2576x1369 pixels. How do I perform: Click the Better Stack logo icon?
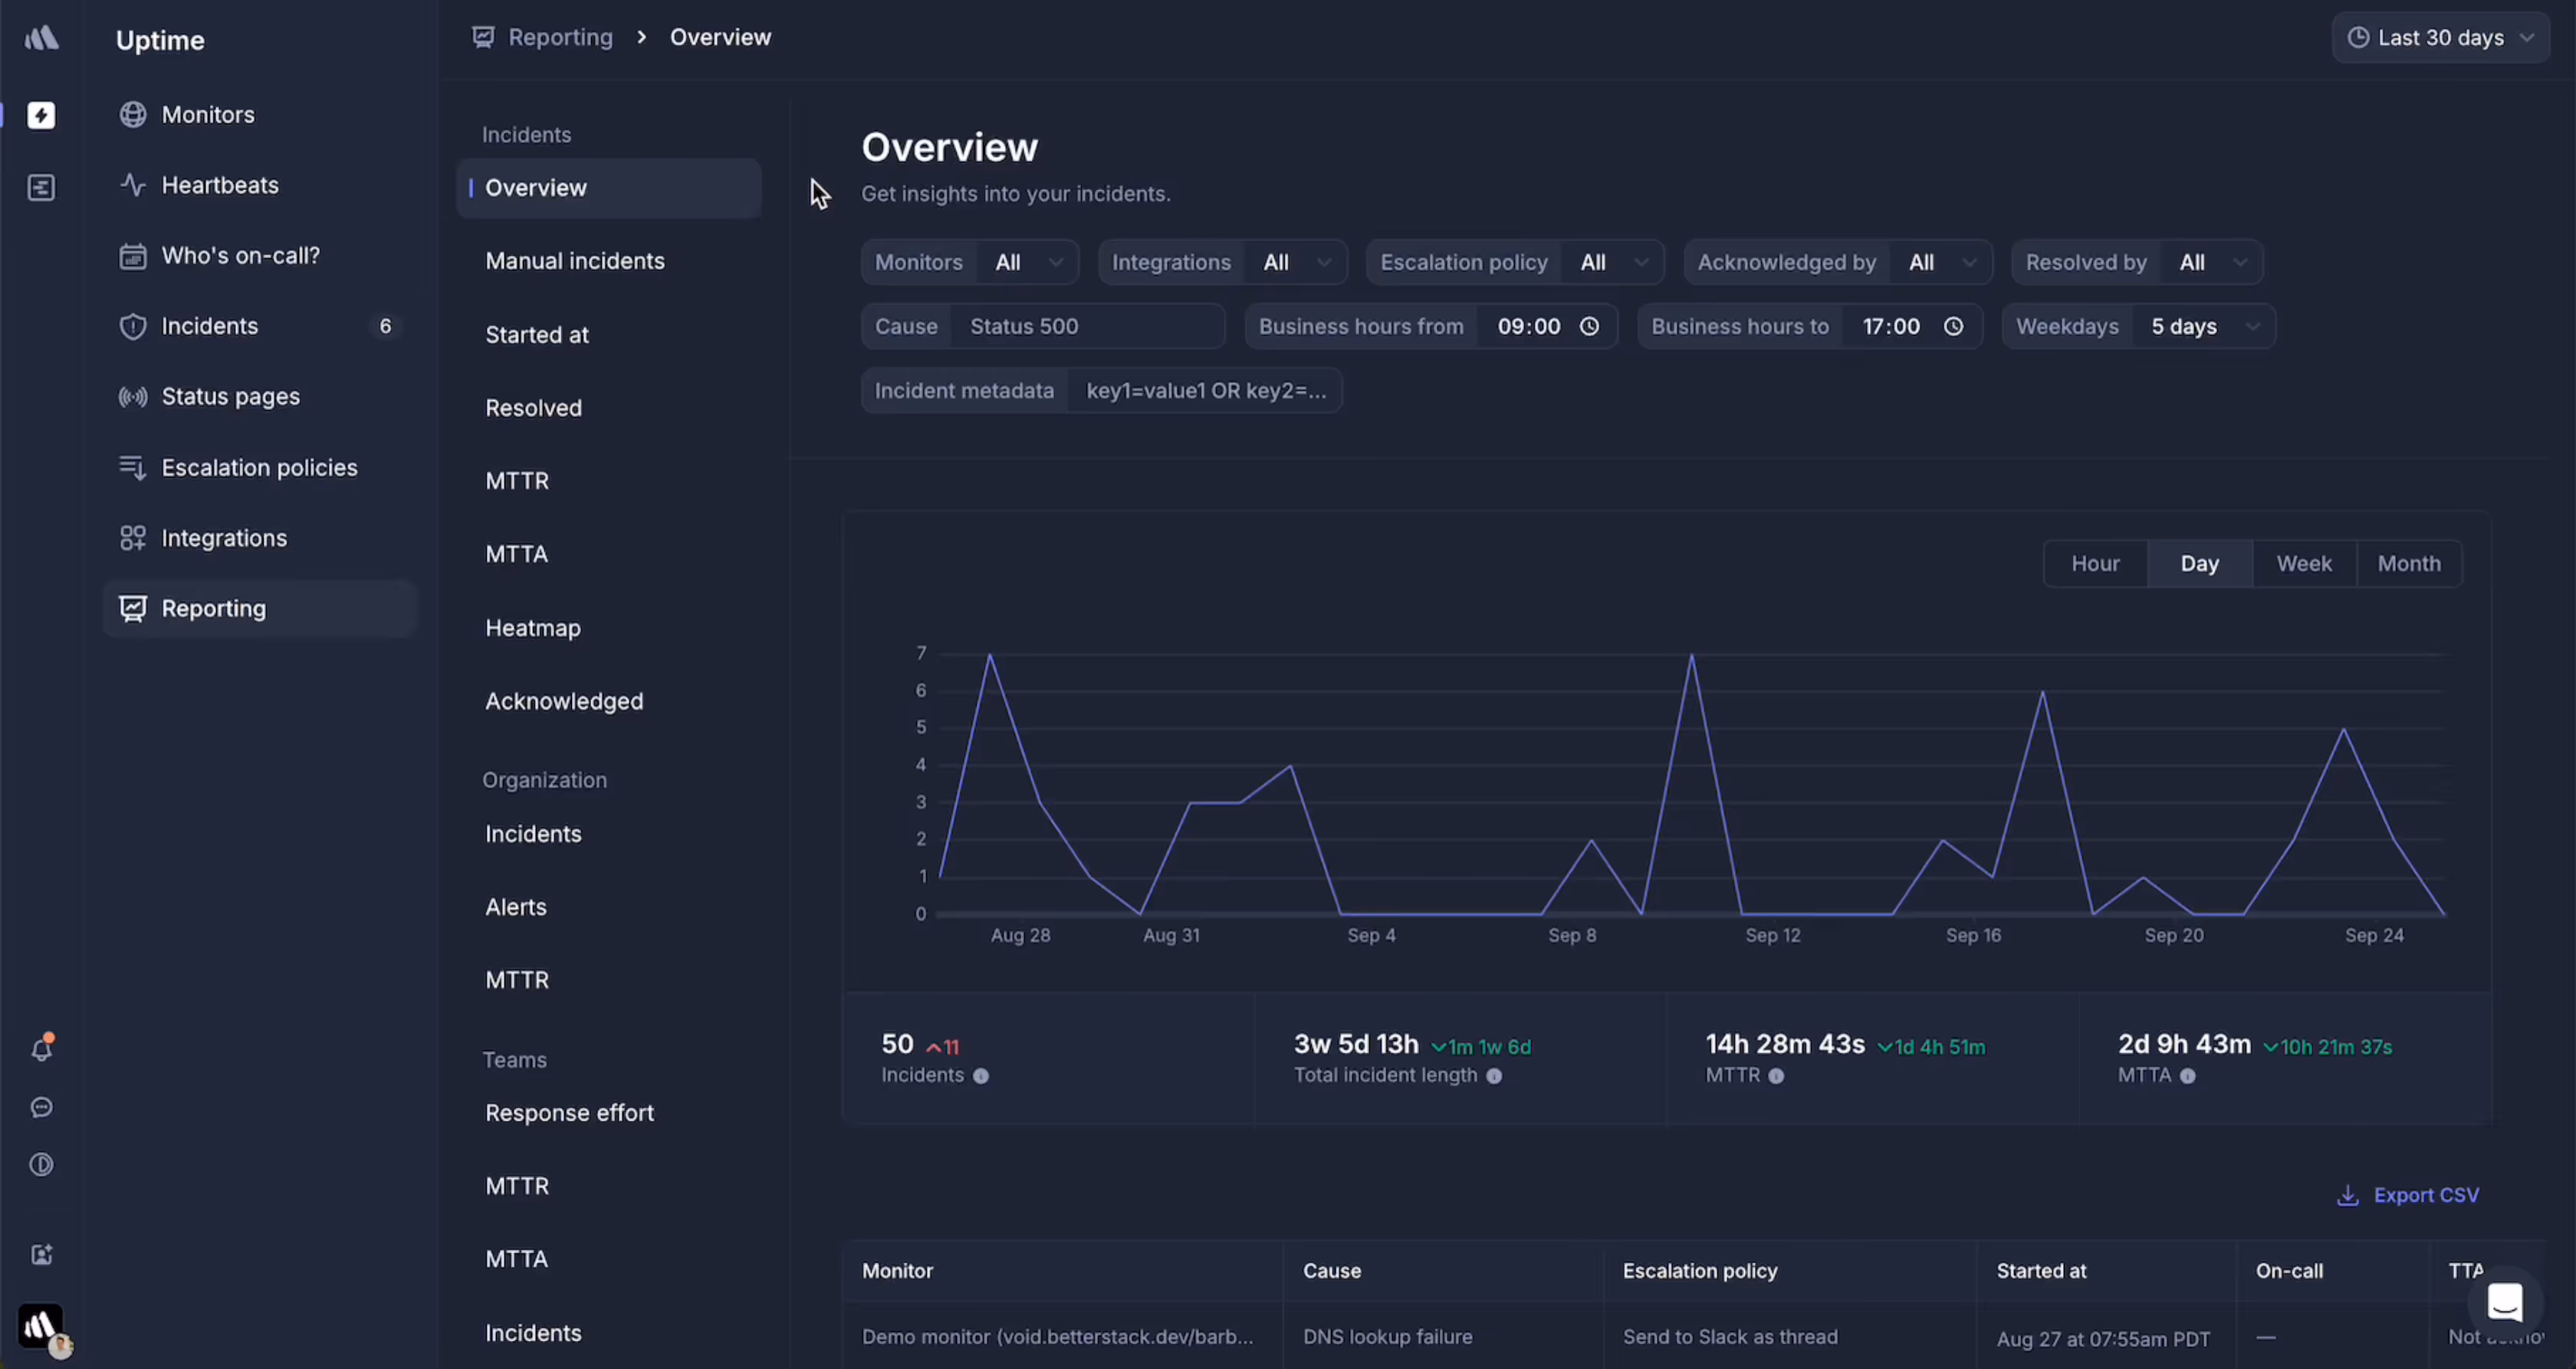click(41, 38)
